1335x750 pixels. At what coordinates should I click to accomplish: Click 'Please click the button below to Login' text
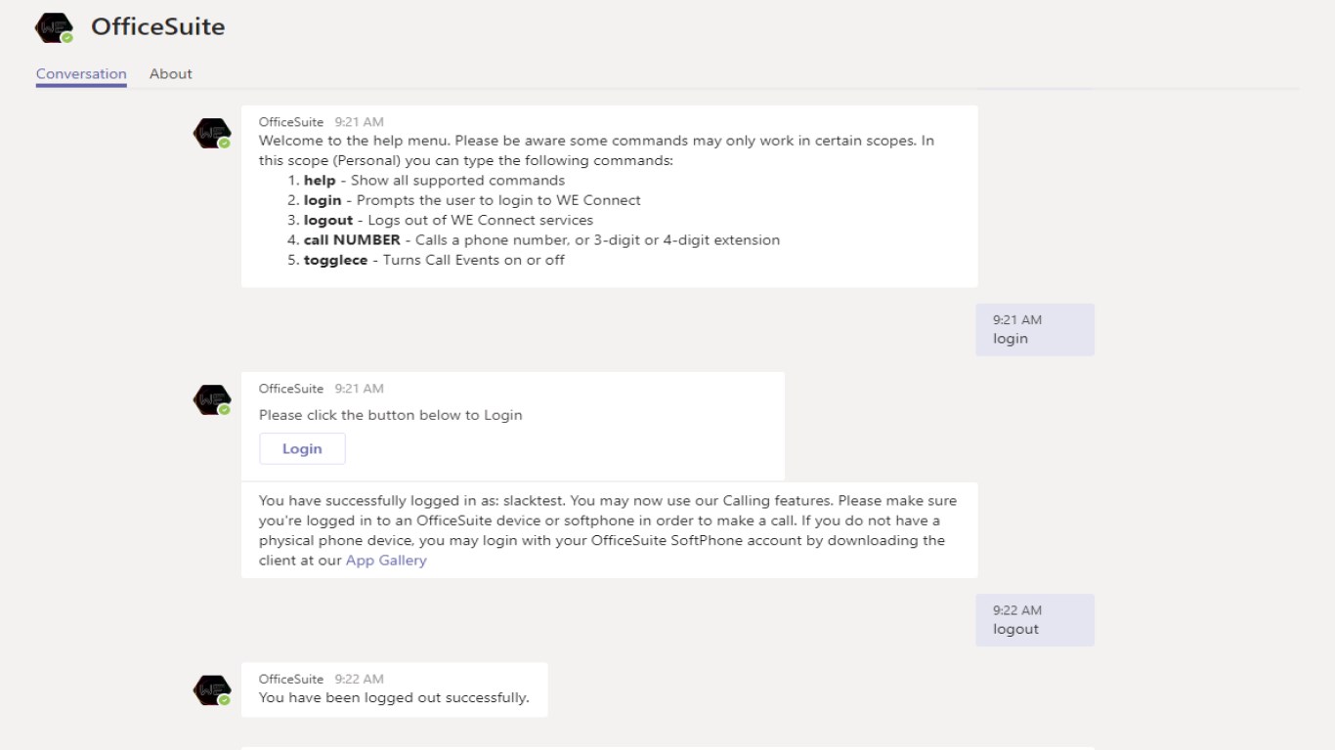391,415
